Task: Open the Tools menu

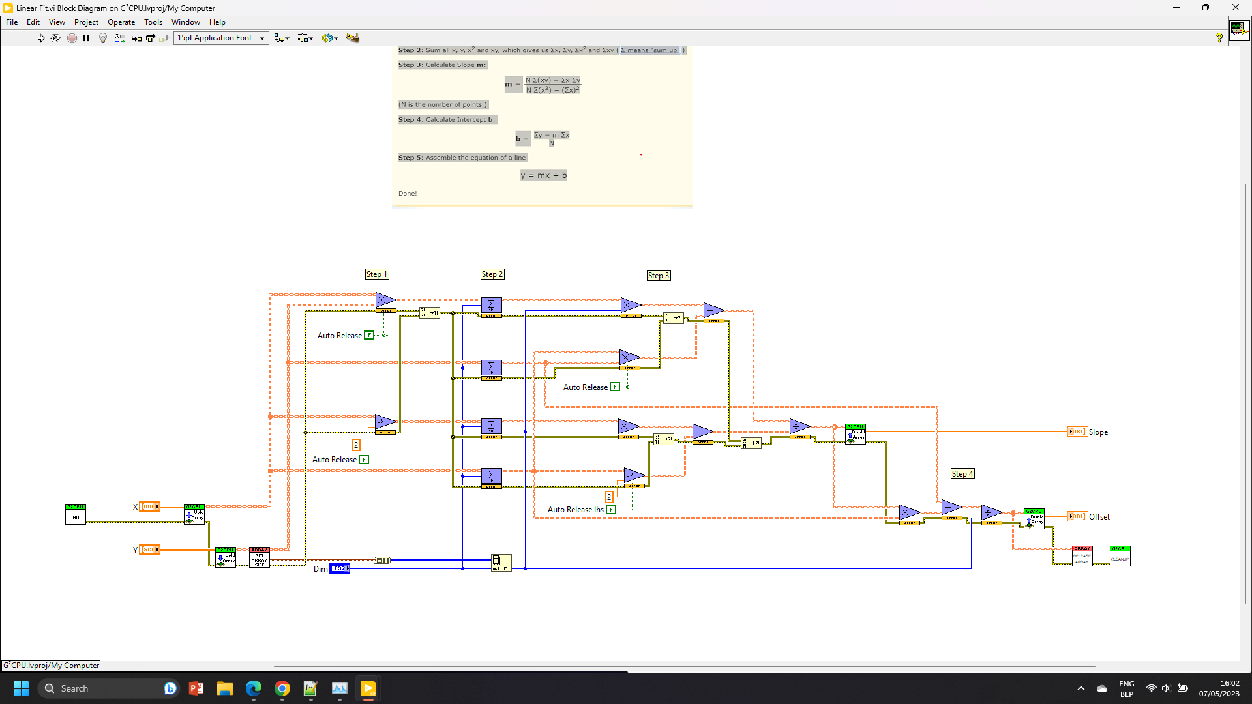Action: coord(153,22)
